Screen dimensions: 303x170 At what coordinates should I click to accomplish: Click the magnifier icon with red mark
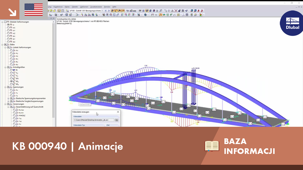[x=111, y=15]
